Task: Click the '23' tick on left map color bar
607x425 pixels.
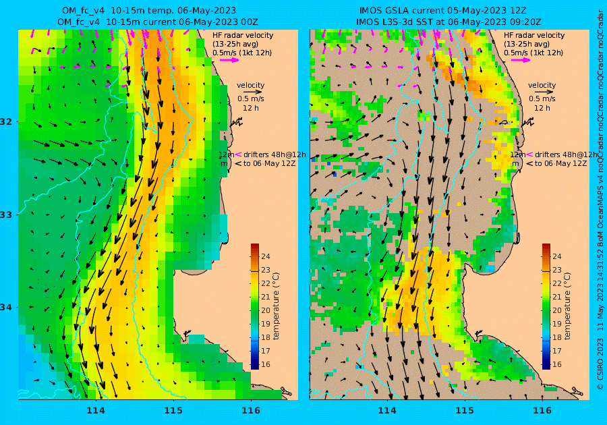Action: (266, 270)
